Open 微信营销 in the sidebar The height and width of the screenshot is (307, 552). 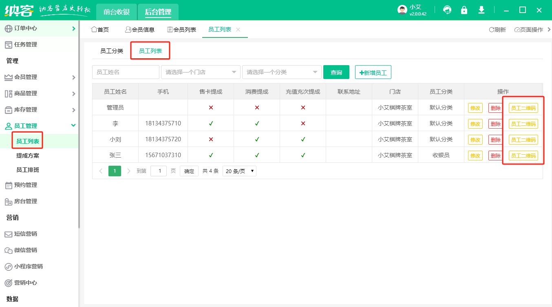26,250
